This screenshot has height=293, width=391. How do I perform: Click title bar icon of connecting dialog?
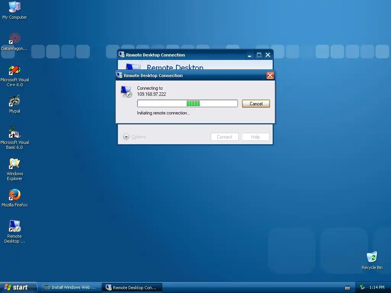click(120, 75)
